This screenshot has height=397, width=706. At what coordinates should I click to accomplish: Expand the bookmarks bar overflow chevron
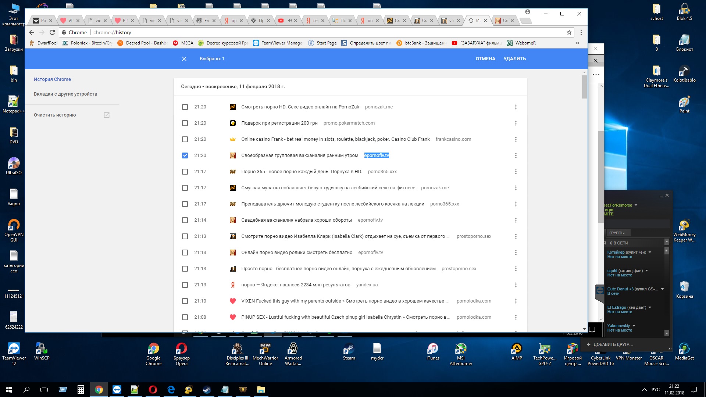pyautogui.click(x=578, y=43)
